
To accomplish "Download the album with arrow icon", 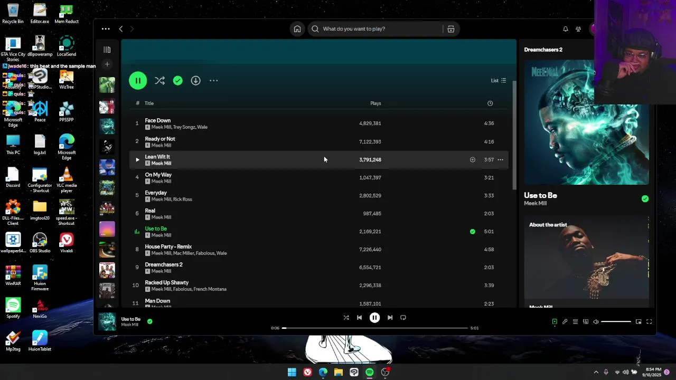I will pyautogui.click(x=195, y=81).
